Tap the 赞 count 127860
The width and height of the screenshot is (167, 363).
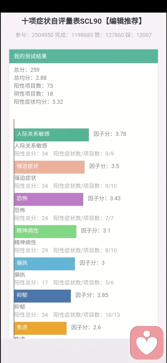point(115,35)
